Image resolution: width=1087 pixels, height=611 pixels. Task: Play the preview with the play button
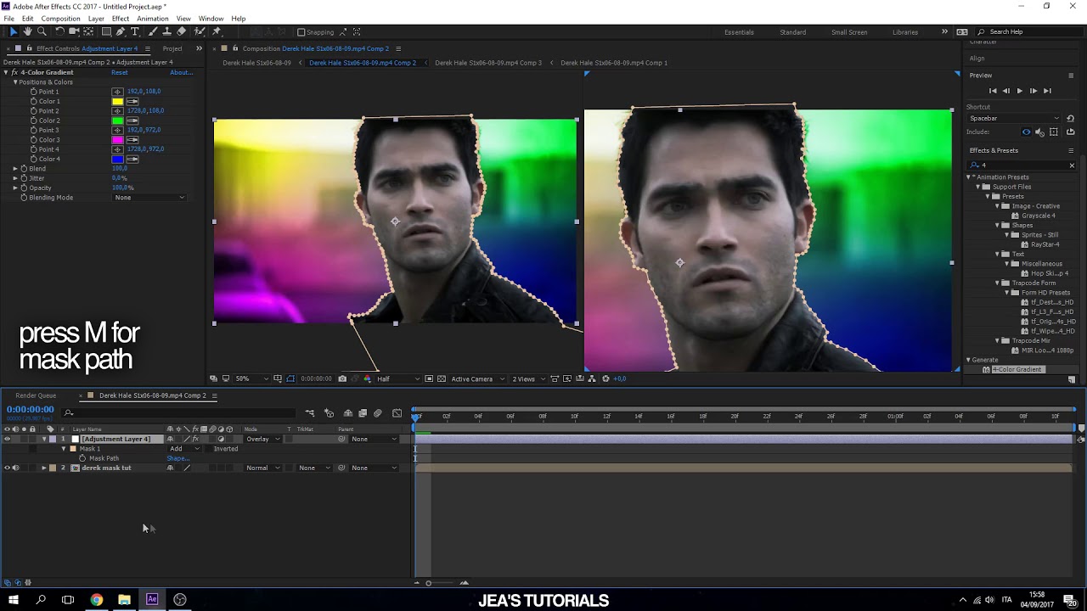(1019, 91)
